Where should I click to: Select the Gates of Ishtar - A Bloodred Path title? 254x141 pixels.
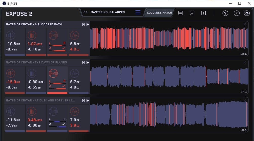pyautogui.click(x=34, y=25)
